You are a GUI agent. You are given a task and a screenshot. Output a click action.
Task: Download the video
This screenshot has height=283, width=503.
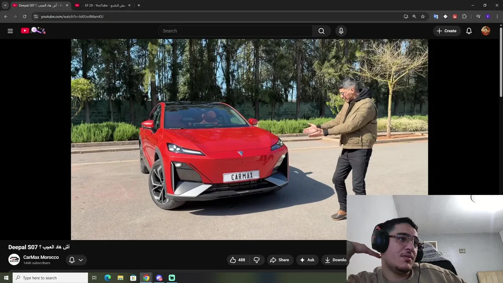(x=335, y=260)
